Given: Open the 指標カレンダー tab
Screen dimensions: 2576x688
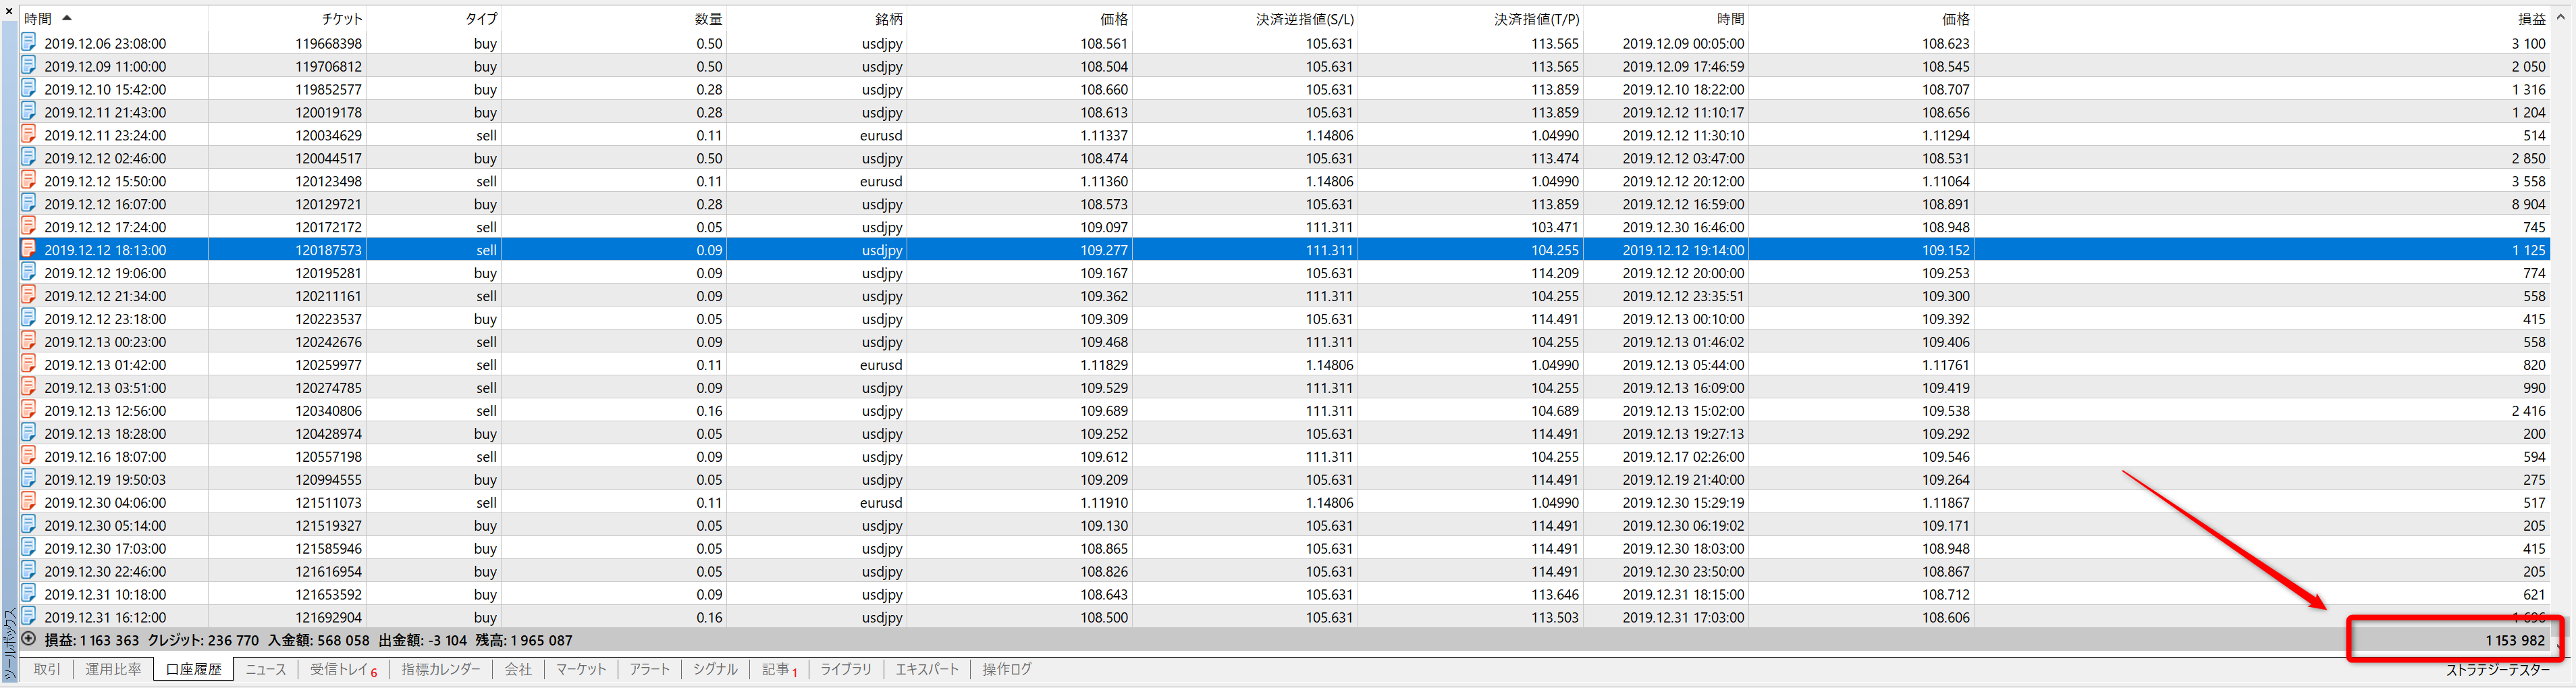Looking at the screenshot, I should tap(441, 669).
